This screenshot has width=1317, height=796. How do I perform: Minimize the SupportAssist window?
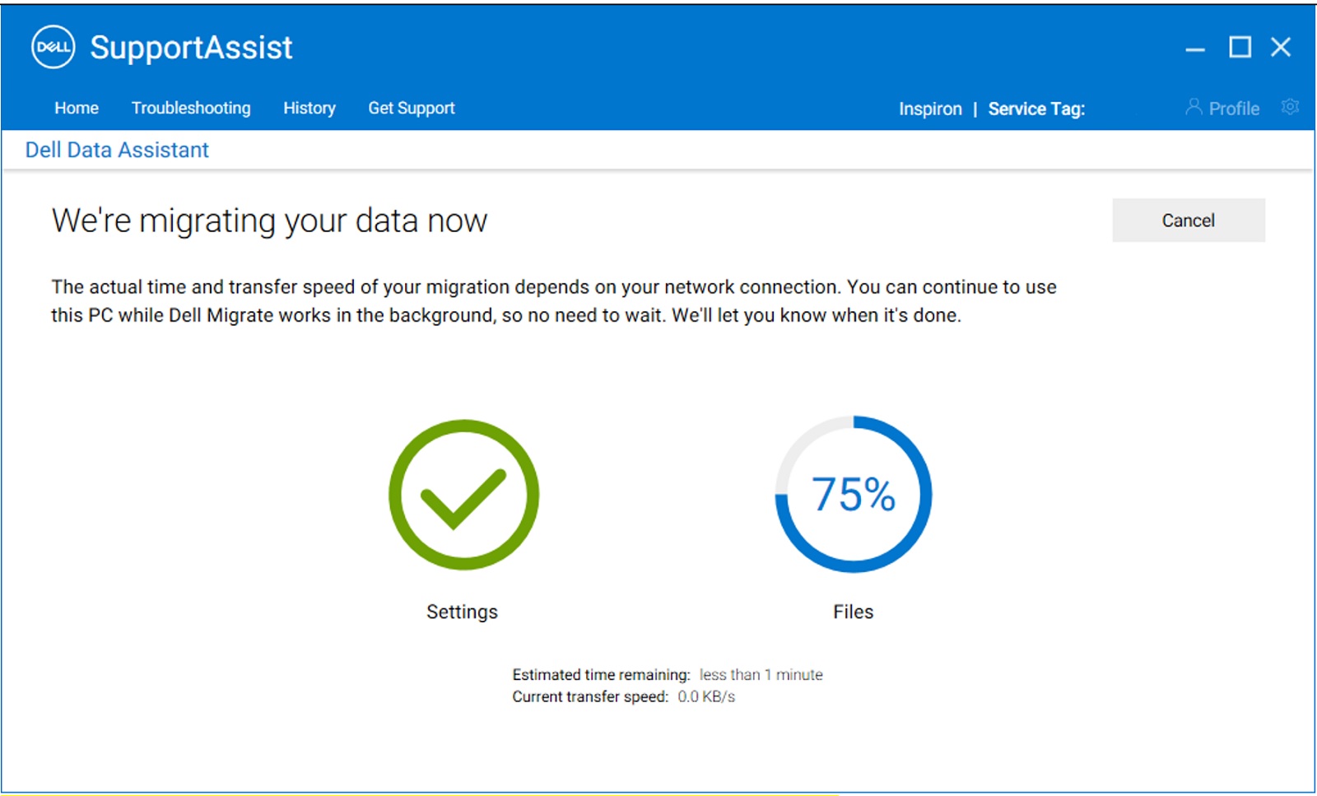[x=1195, y=49]
